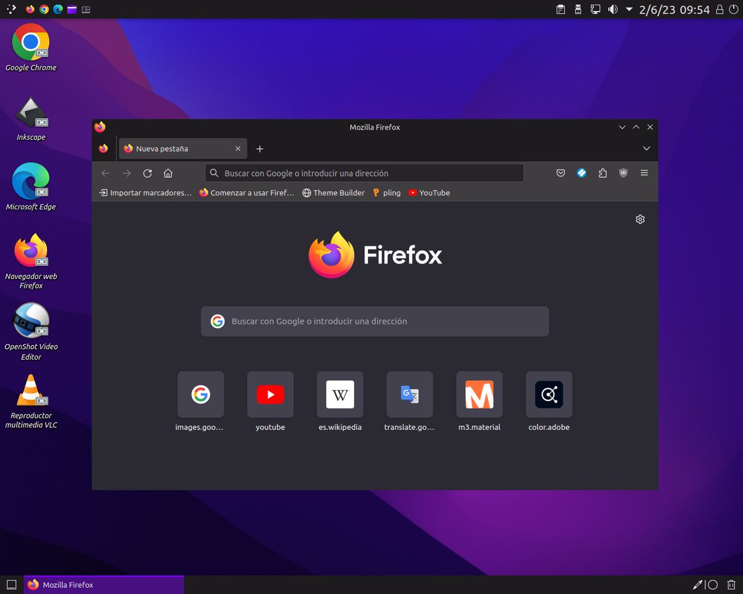Open the list all tabs dropdown
The height and width of the screenshot is (594, 743).
[646, 148]
